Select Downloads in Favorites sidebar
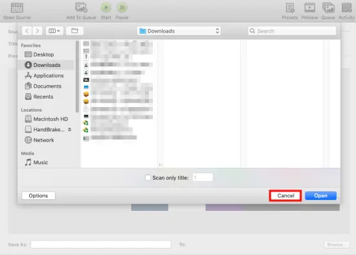 [47, 65]
